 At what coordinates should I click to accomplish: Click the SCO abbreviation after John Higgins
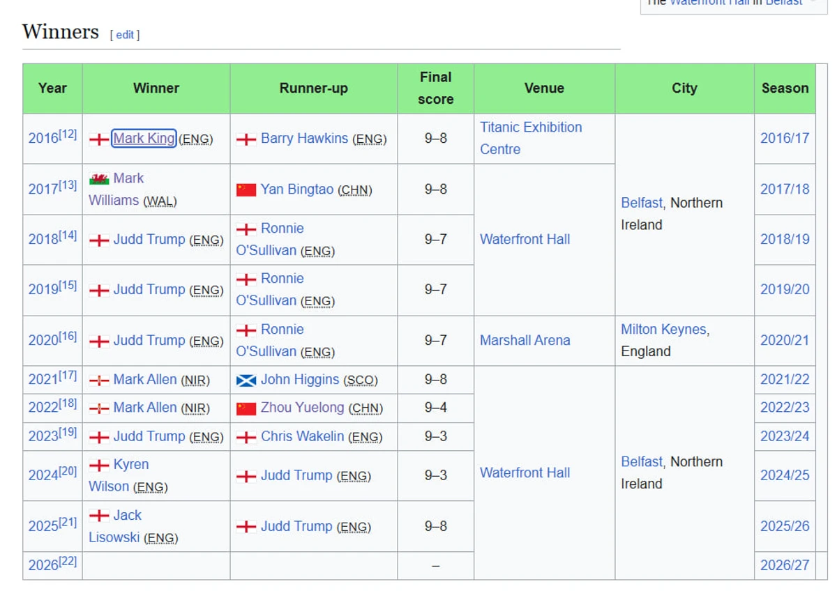pyautogui.click(x=361, y=380)
